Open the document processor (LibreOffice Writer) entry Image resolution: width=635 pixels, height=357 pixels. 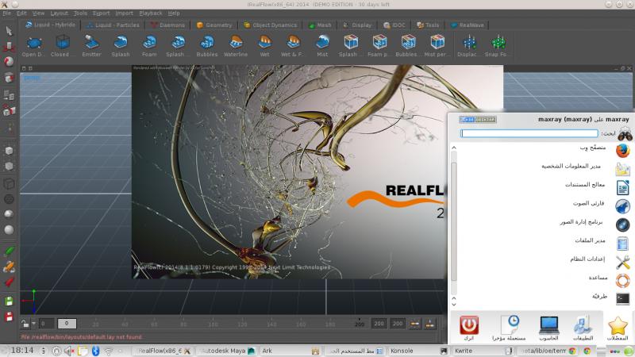(623, 187)
